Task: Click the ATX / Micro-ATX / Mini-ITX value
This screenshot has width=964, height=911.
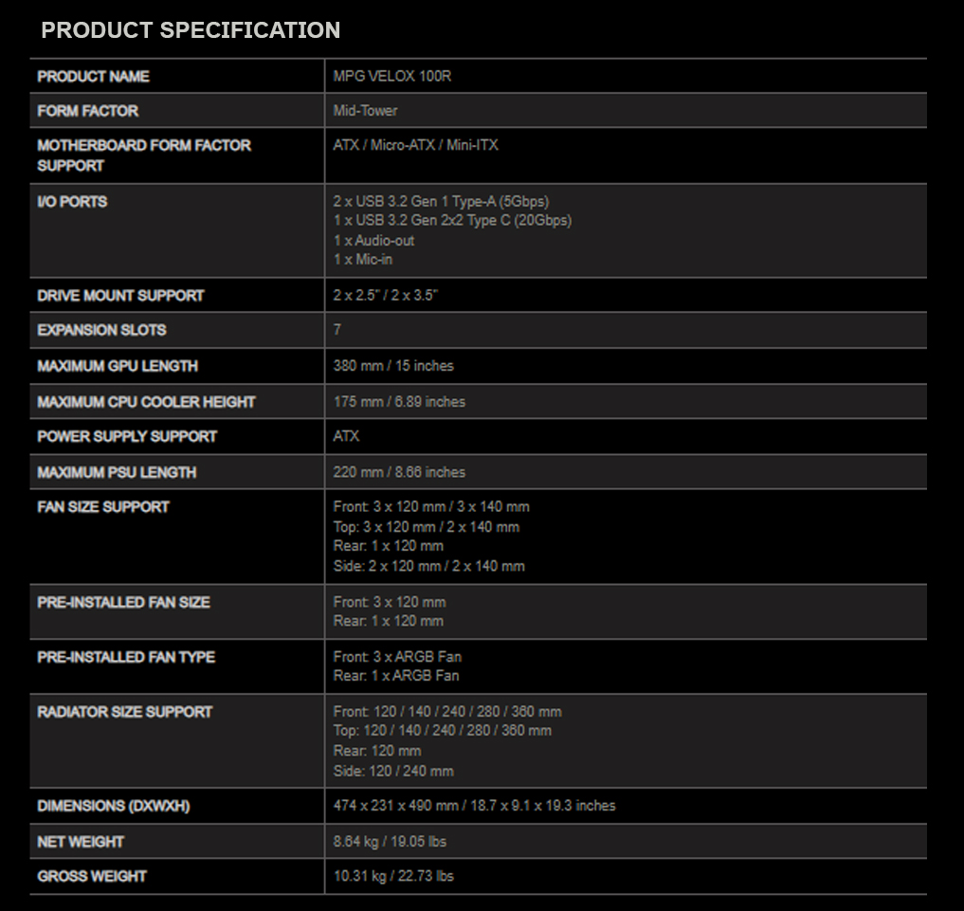Action: pyautogui.click(x=415, y=145)
